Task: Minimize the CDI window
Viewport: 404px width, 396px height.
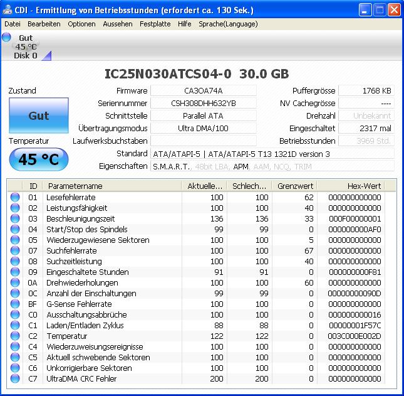Action: coord(365,10)
